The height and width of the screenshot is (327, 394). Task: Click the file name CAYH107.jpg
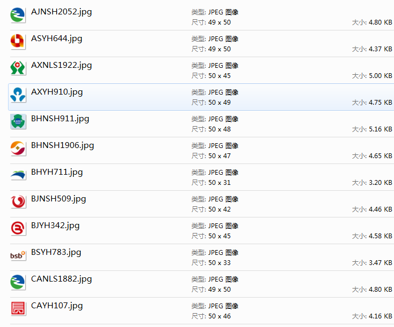(57, 306)
